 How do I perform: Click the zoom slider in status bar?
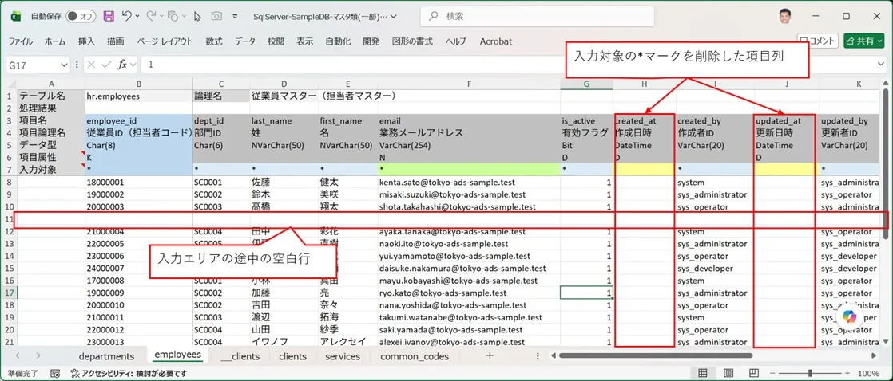(x=811, y=374)
